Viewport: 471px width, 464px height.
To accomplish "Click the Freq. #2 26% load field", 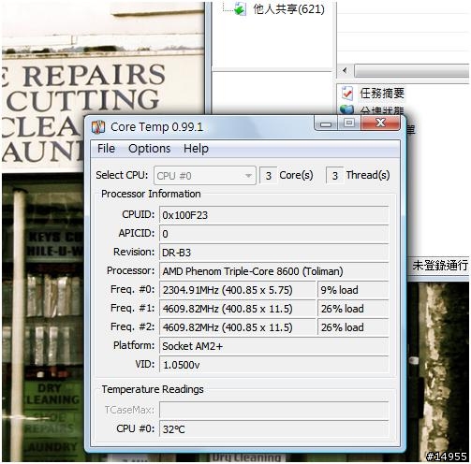I will 353,327.
